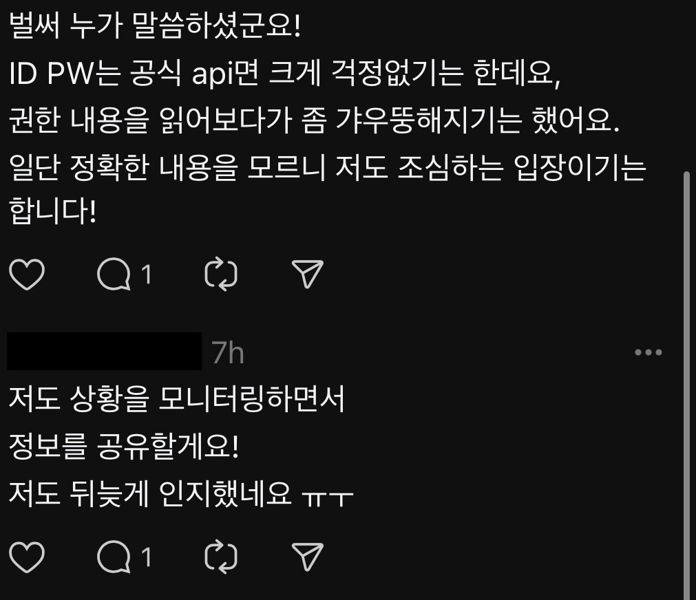Open the three-dot menu on 7h reply
This screenshot has width=696, height=600.
click(x=648, y=352)
